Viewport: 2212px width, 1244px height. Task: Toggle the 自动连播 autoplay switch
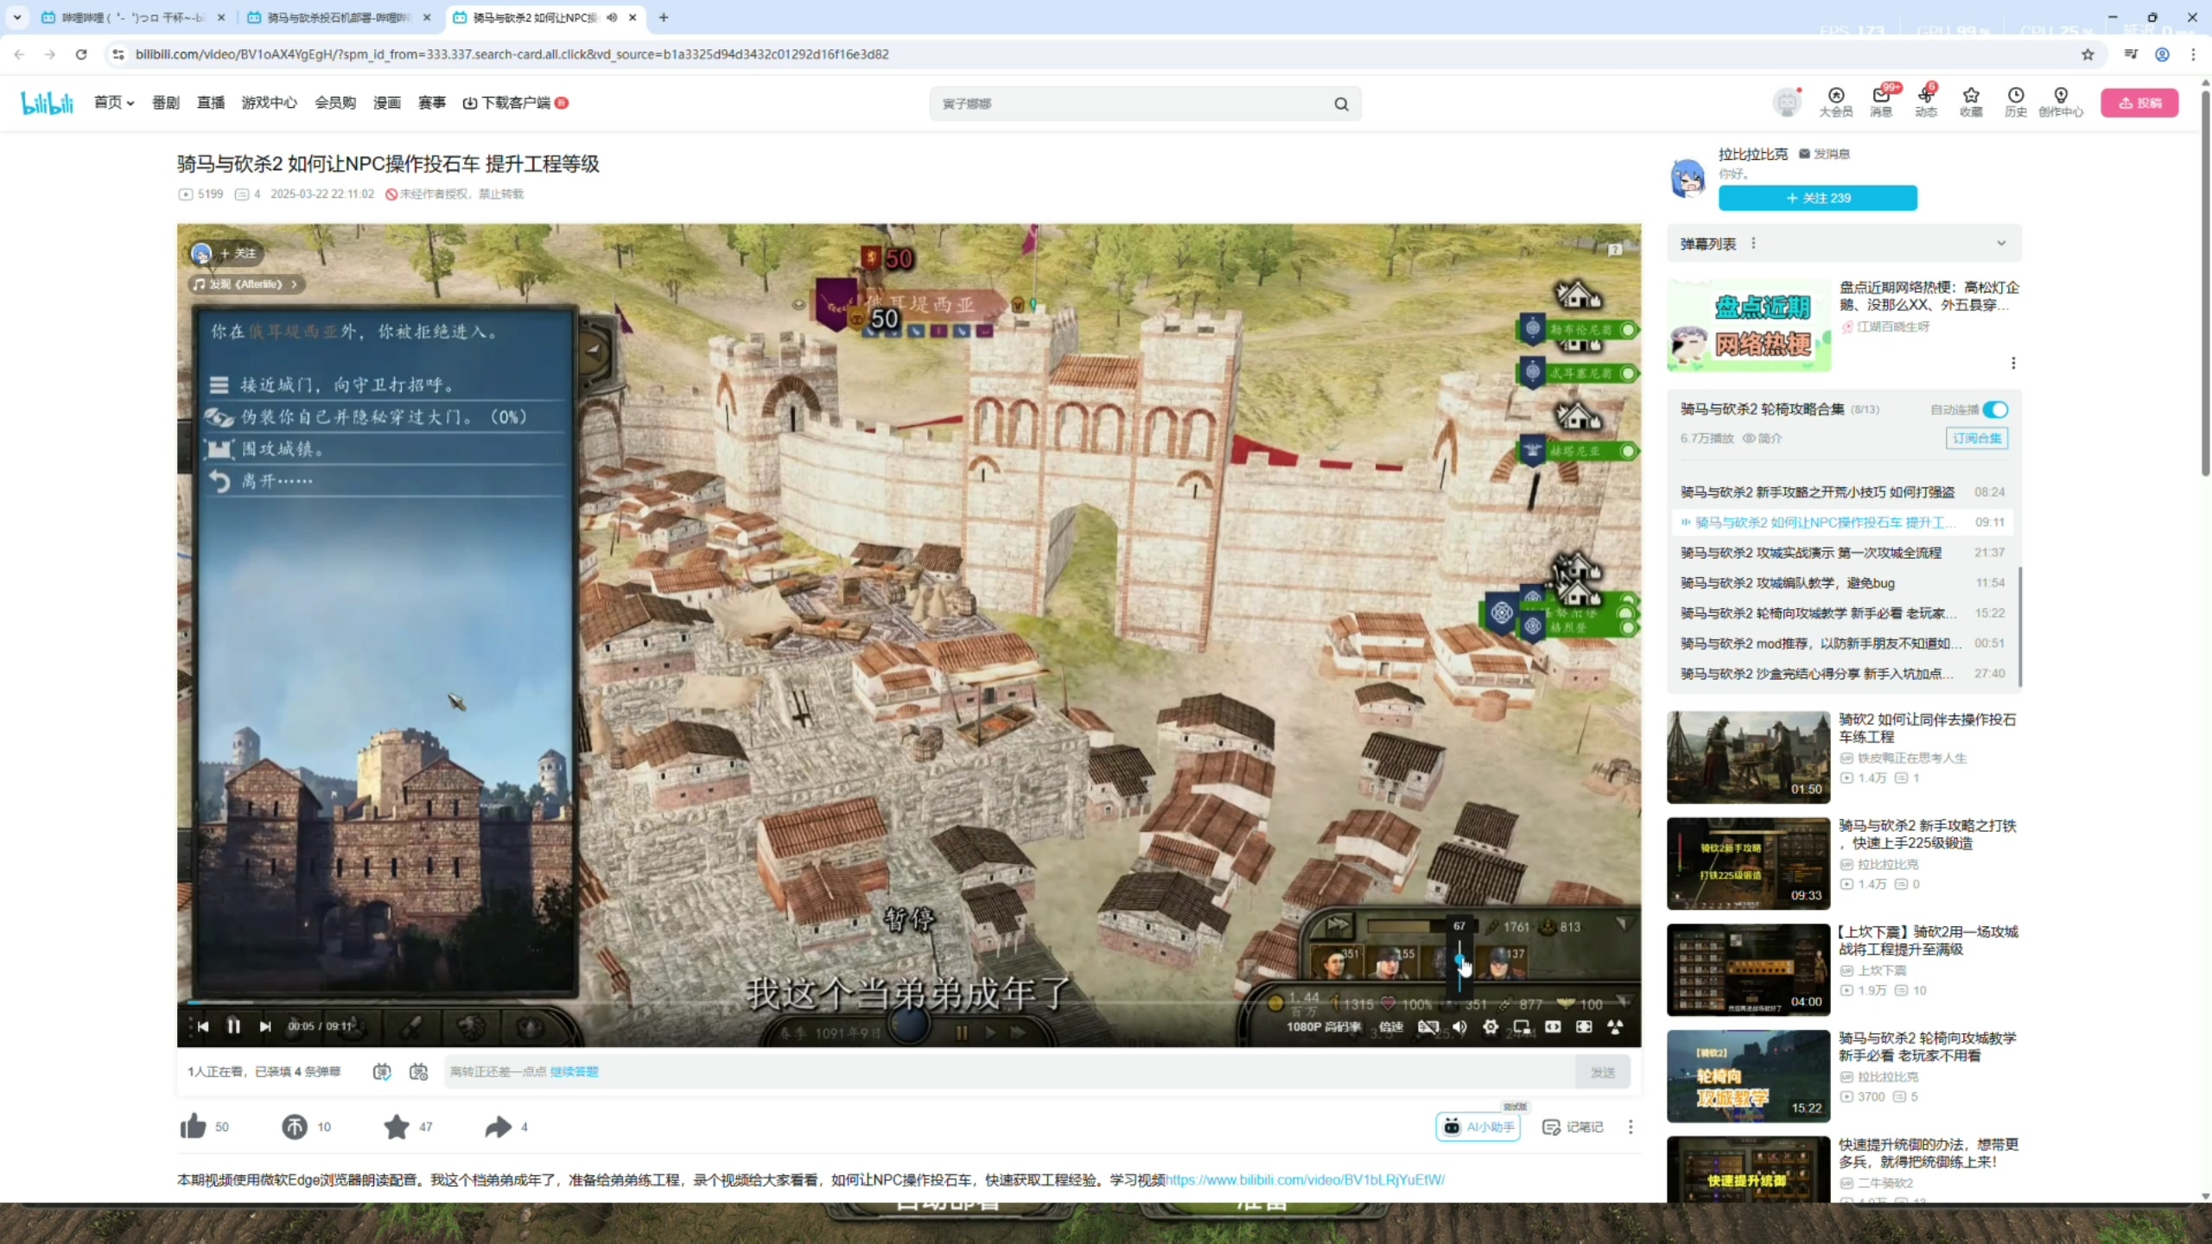point(1995,409)
